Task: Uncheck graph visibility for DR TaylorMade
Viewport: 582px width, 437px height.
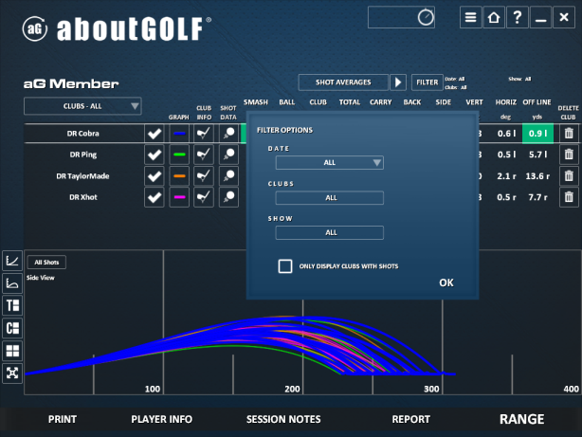Action: pyautogui.click(x=155, y=176)
